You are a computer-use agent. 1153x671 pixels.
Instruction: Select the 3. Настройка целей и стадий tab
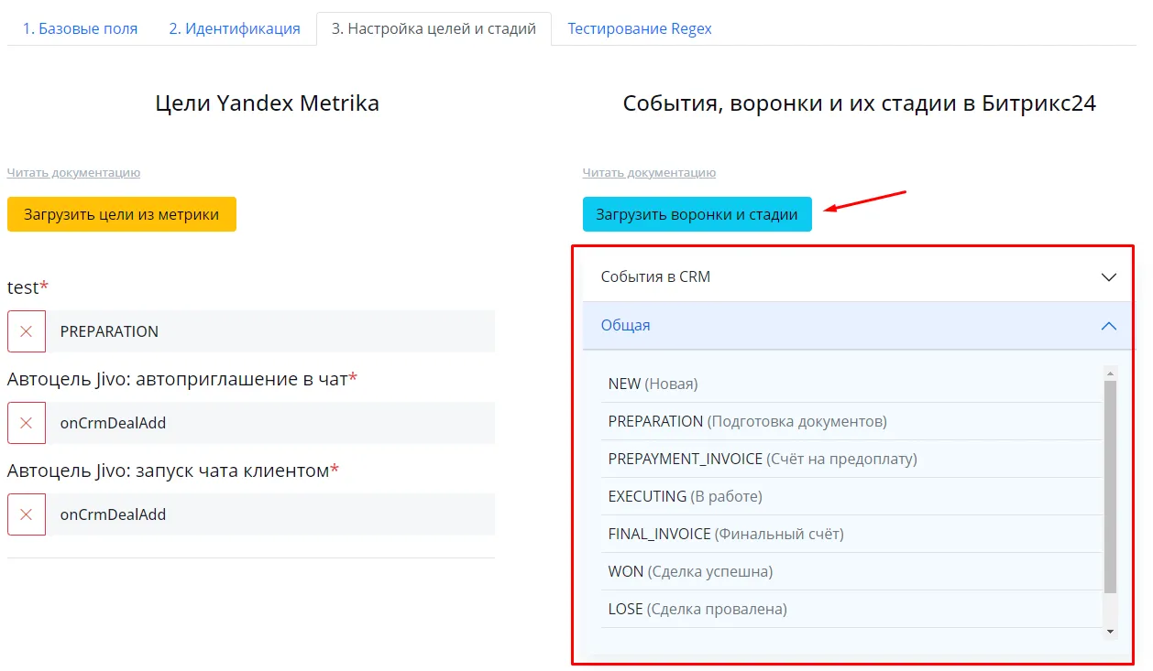434,28
